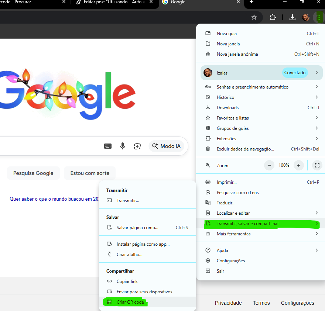Switch to the Editar post tab
This screenshot has width=325, height=311.
coord(110,2)
